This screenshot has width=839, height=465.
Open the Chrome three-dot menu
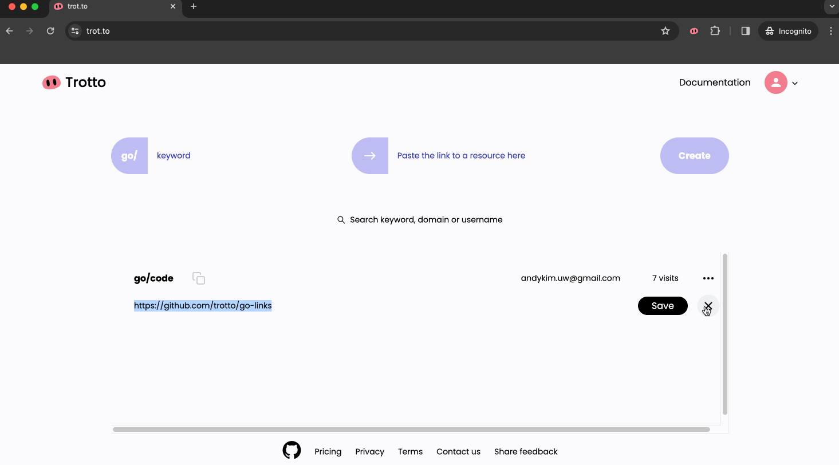831,31
